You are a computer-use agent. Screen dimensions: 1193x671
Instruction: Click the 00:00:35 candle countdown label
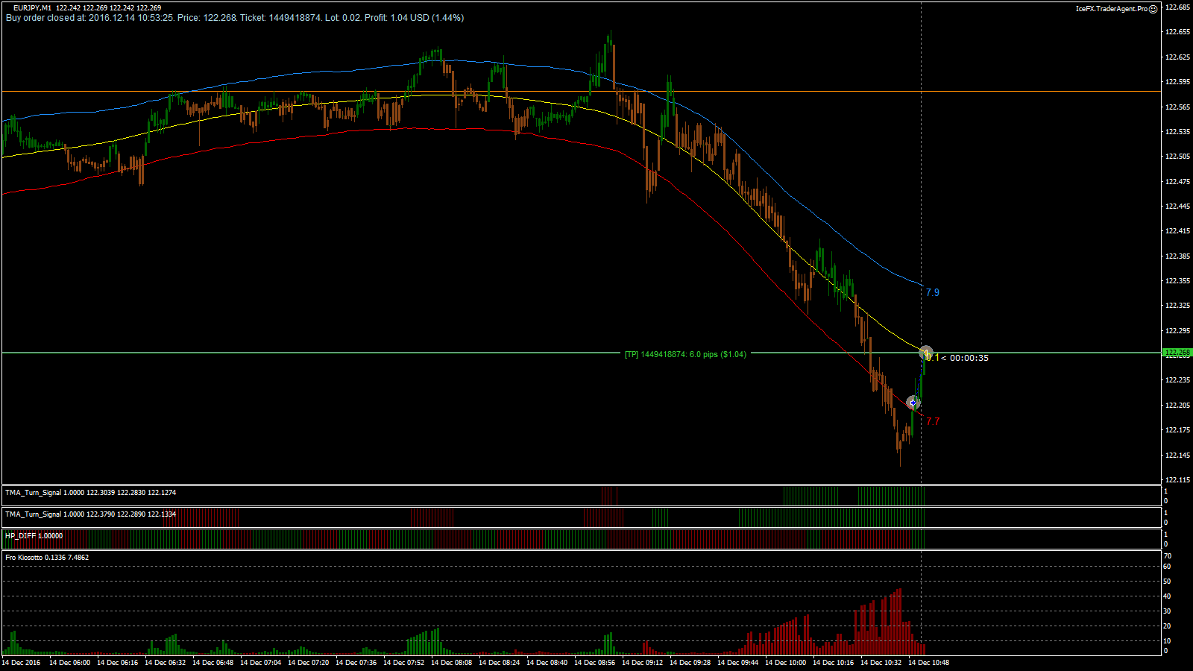pos(969,358)
